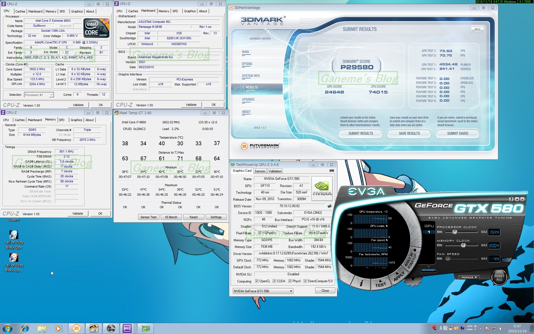
Task: Click the GPU-Z screenshot camera icon
Action: (332, 171)
